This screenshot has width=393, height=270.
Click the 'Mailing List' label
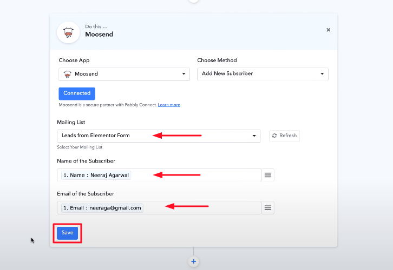click(x=71, y=123)
